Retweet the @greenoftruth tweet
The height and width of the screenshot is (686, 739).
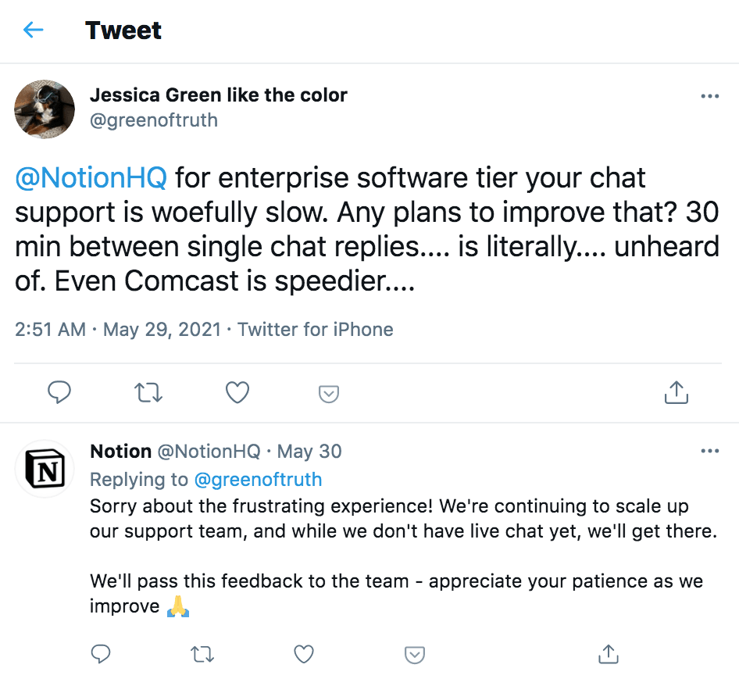(148, 393)
